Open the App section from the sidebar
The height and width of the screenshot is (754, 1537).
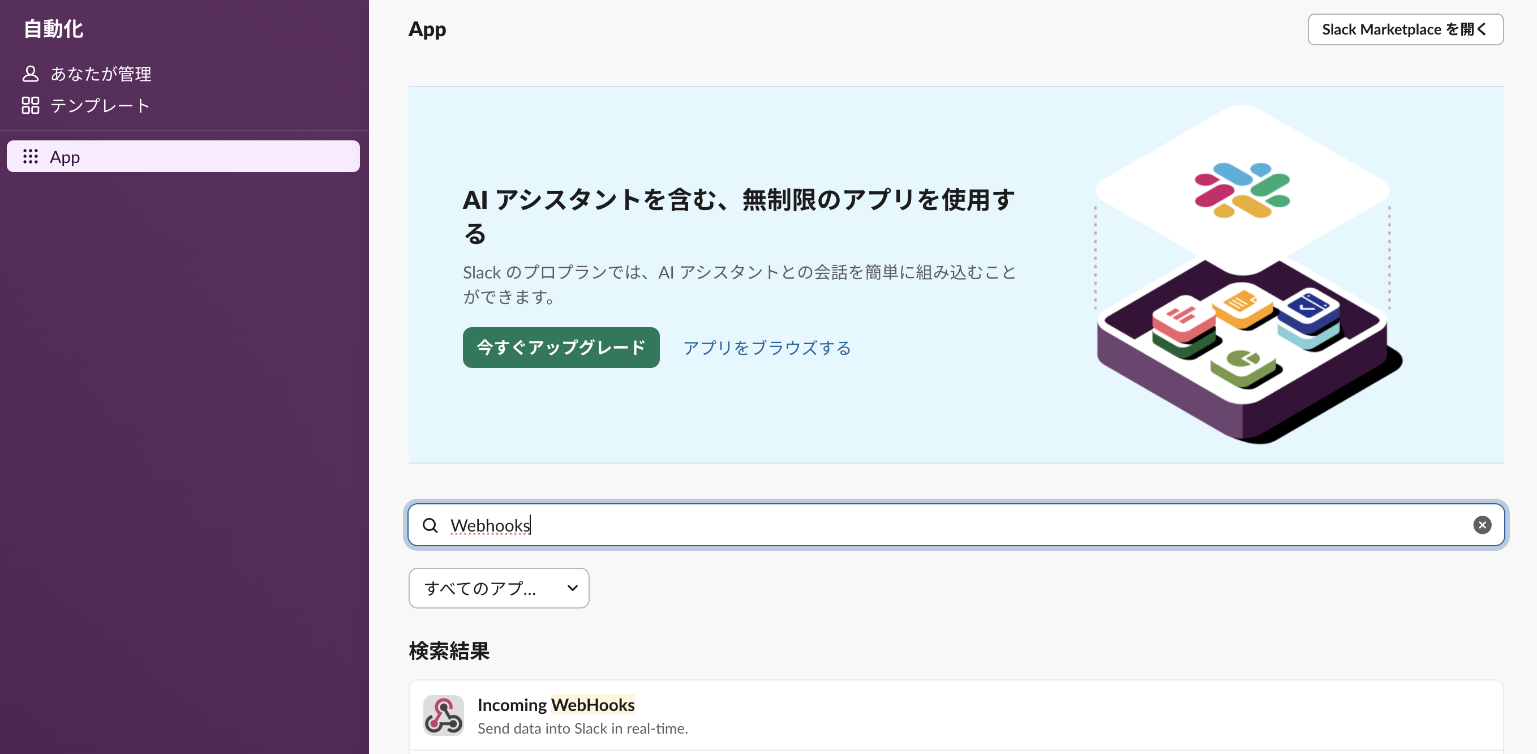pos(65,156)
